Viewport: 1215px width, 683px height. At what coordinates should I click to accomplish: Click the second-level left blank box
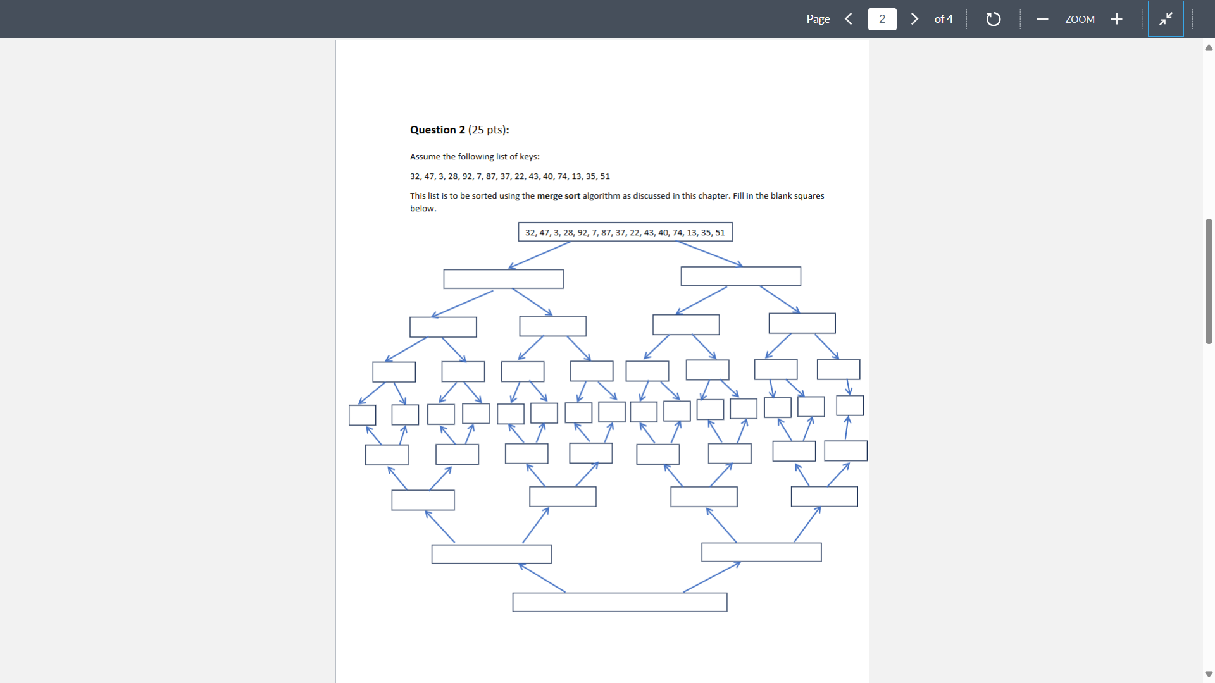coord(503,279)
